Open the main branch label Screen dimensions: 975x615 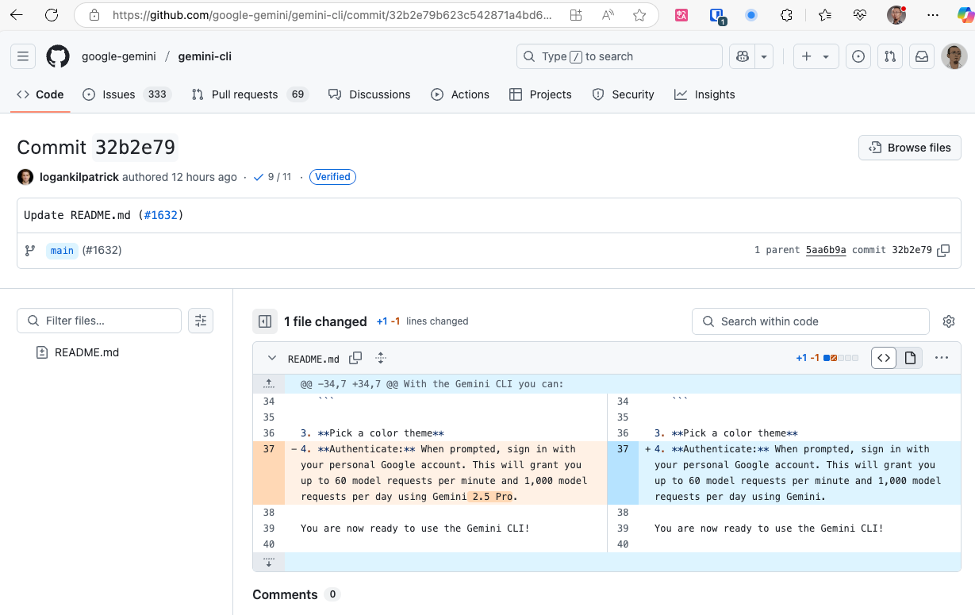click(62, 250)
